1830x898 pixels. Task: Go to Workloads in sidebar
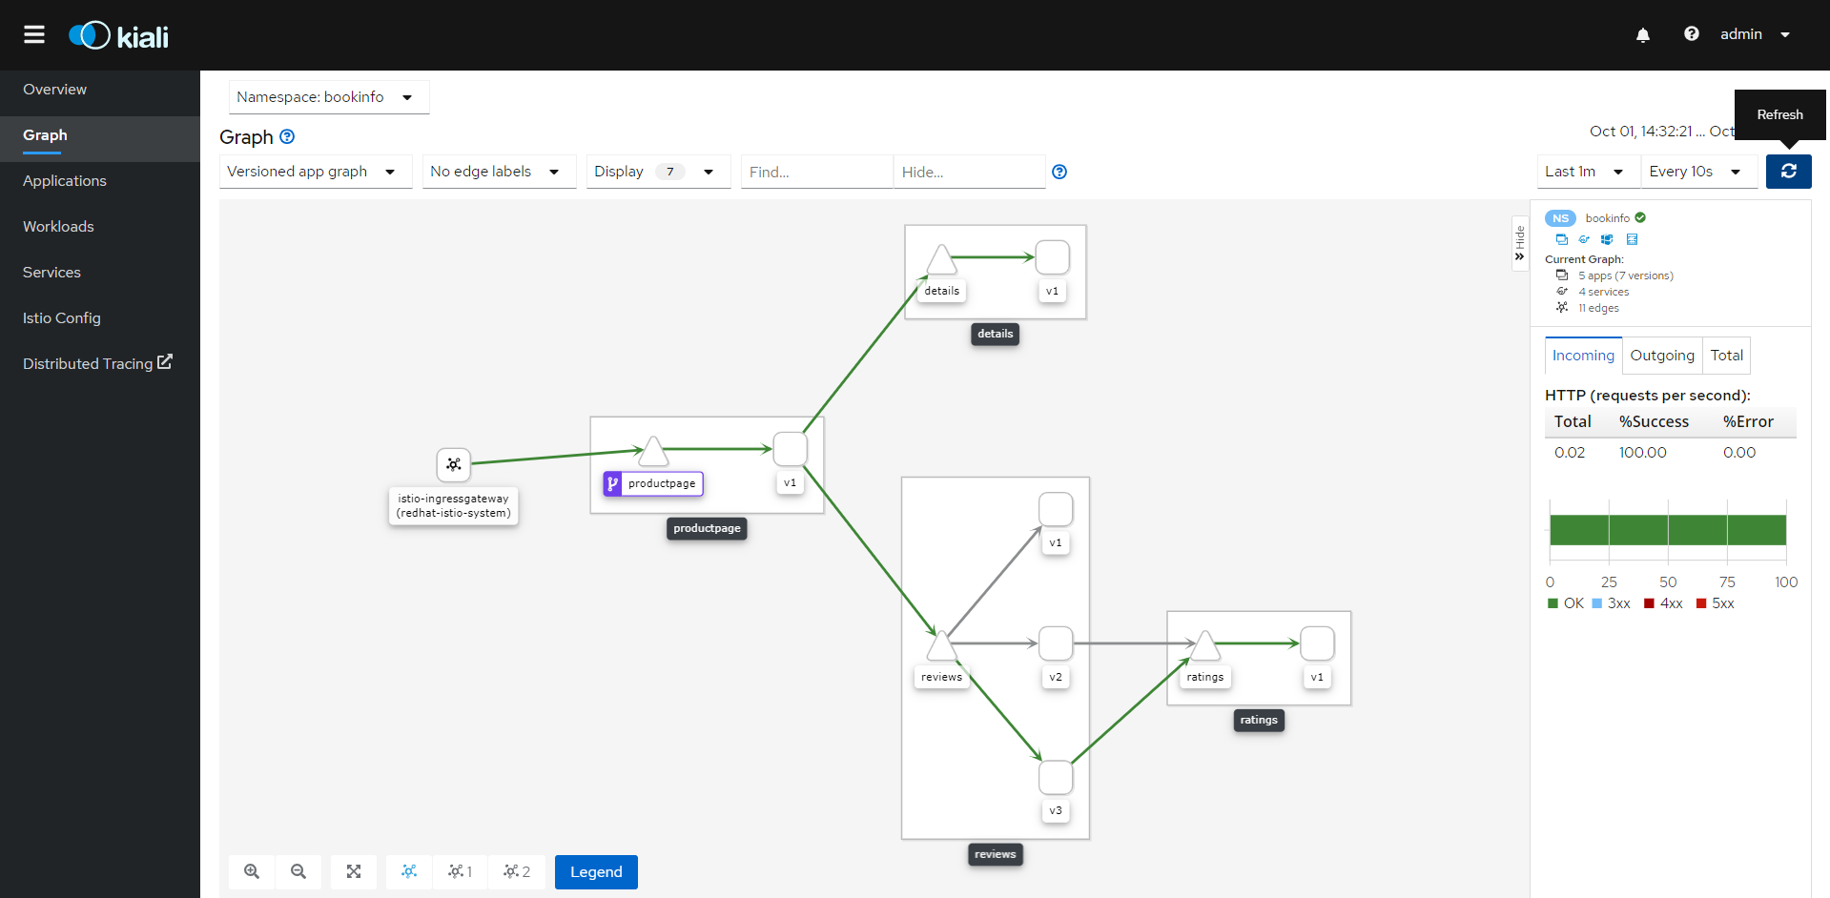[x=100, y=227]
